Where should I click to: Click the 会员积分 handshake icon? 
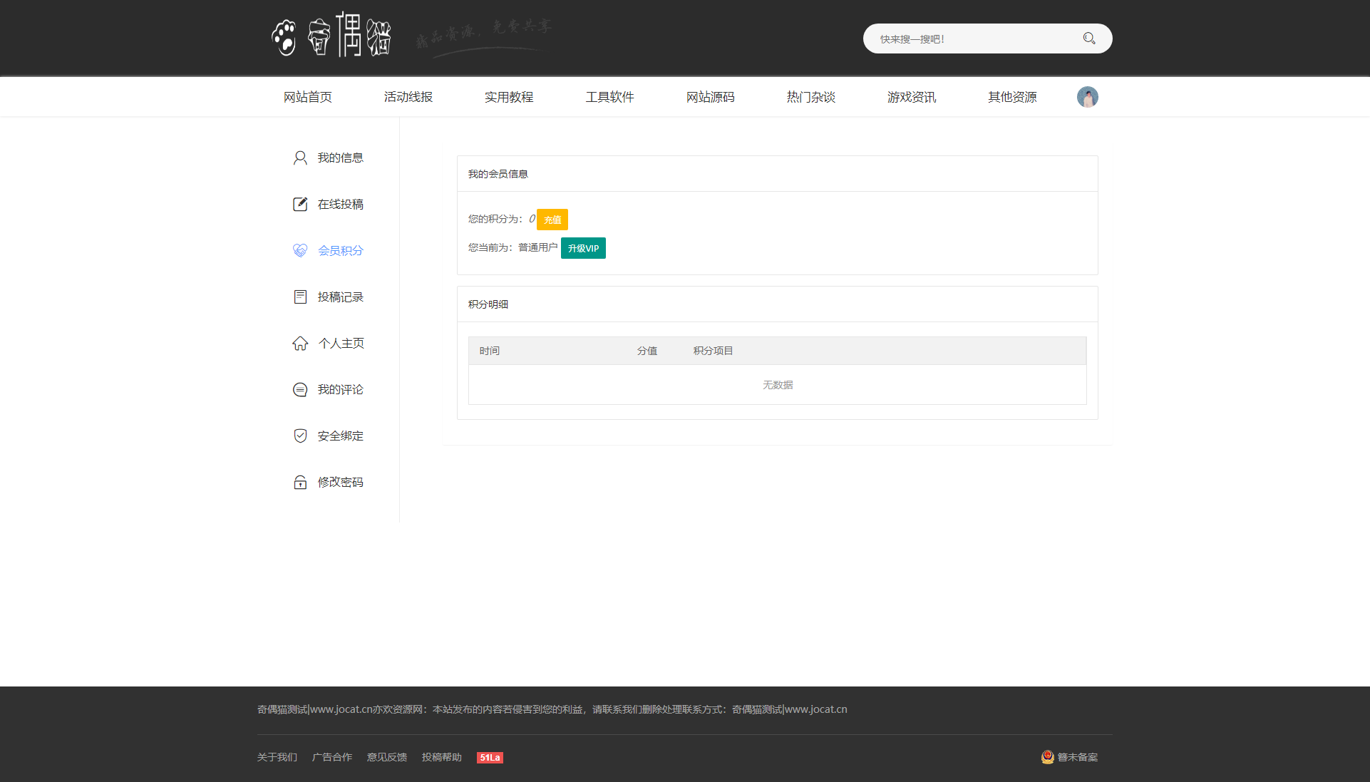(x=300, y=251)
